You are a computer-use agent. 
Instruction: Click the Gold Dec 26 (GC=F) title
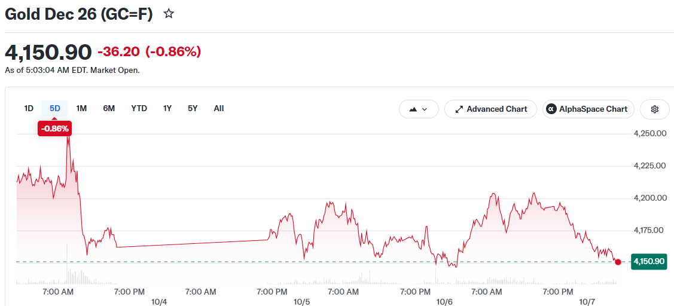(x=79, y=14)
